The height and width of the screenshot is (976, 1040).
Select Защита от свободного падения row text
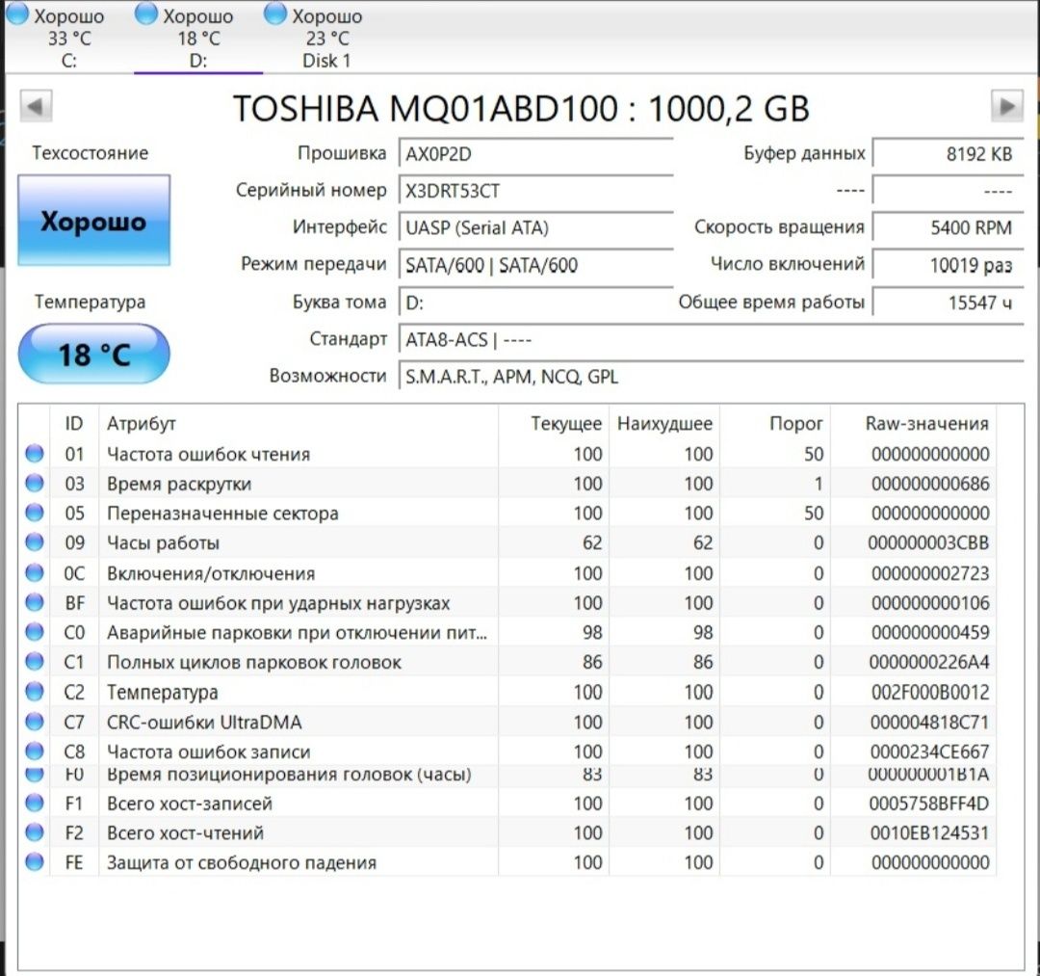click(x=242, y=862)
